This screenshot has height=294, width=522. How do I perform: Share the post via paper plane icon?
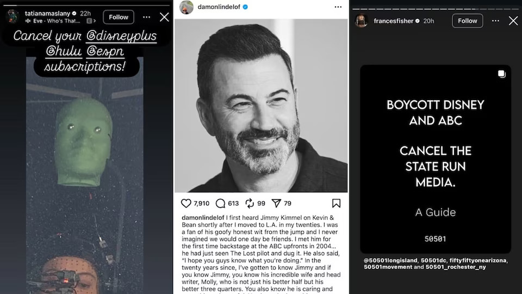click(276, 203)
